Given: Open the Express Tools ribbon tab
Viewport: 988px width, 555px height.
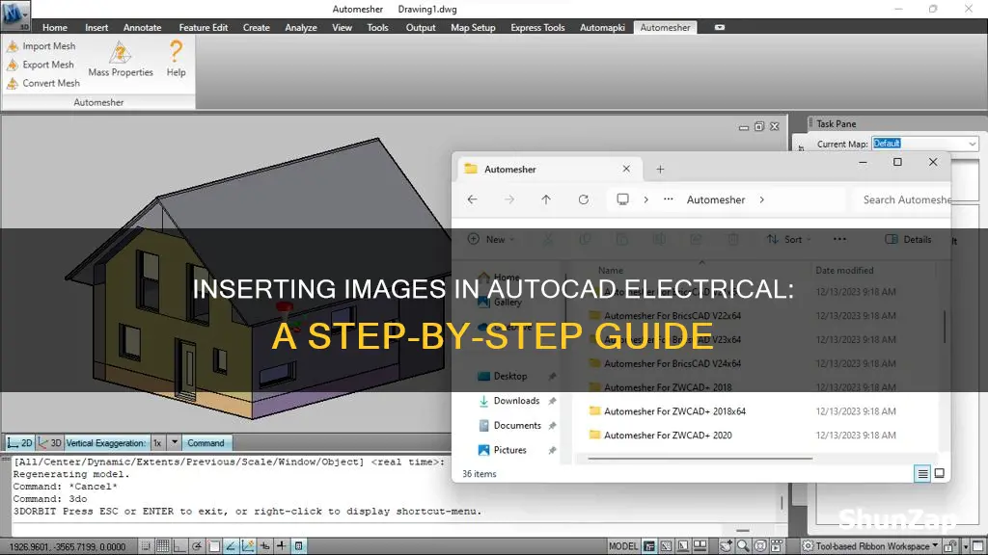Looking at the screenshot, I should point(537,28).
